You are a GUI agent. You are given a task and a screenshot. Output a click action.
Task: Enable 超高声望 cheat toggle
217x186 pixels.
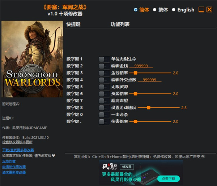pyautogui.click(x=104, y=101)
